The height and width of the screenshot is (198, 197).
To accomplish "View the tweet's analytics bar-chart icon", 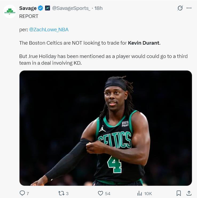I will pos(139,193).
